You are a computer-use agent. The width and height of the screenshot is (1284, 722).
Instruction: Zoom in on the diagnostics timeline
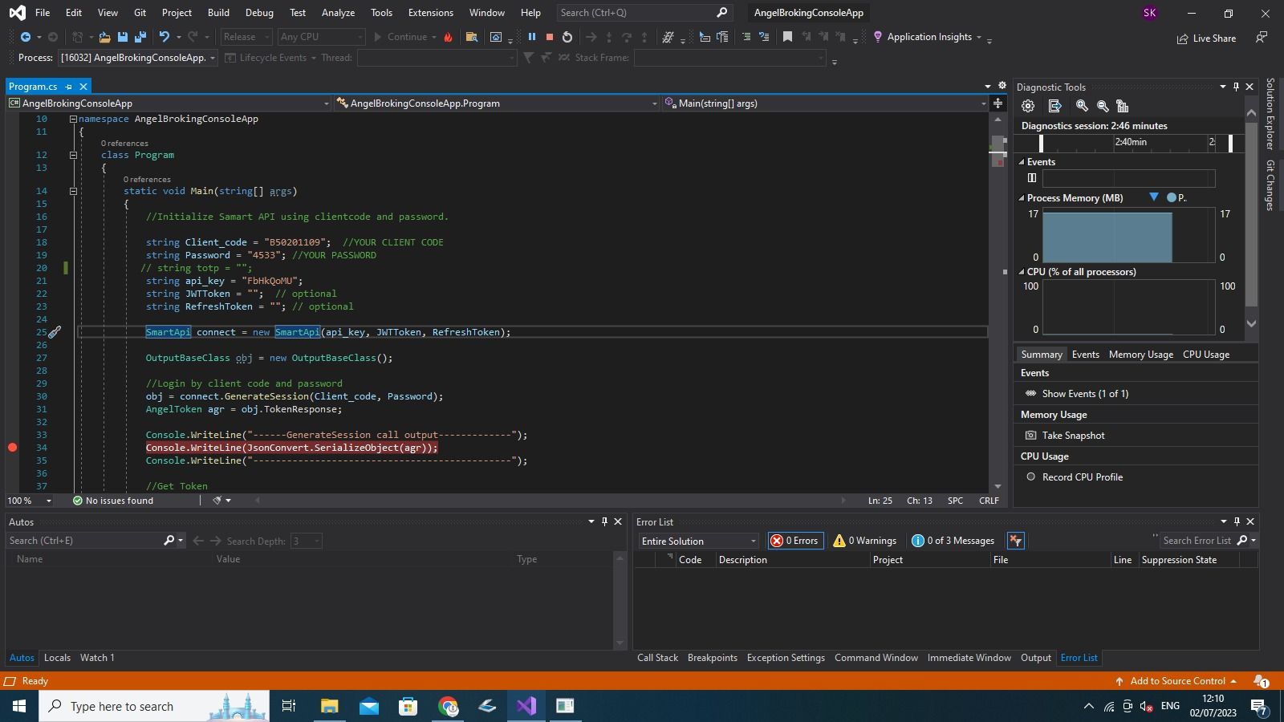point(1082,106)
